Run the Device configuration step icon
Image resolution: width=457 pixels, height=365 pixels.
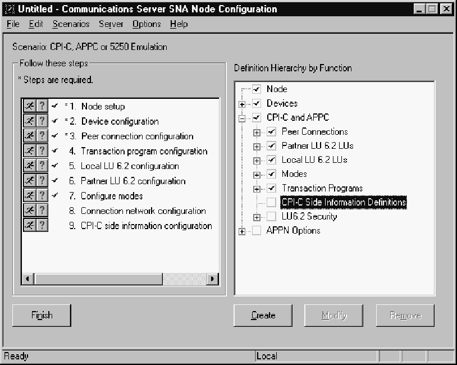[30, 120]
